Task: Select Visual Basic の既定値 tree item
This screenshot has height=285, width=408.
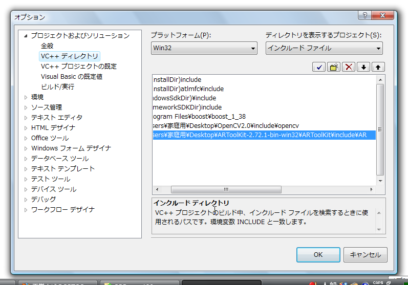Action: 72,77
